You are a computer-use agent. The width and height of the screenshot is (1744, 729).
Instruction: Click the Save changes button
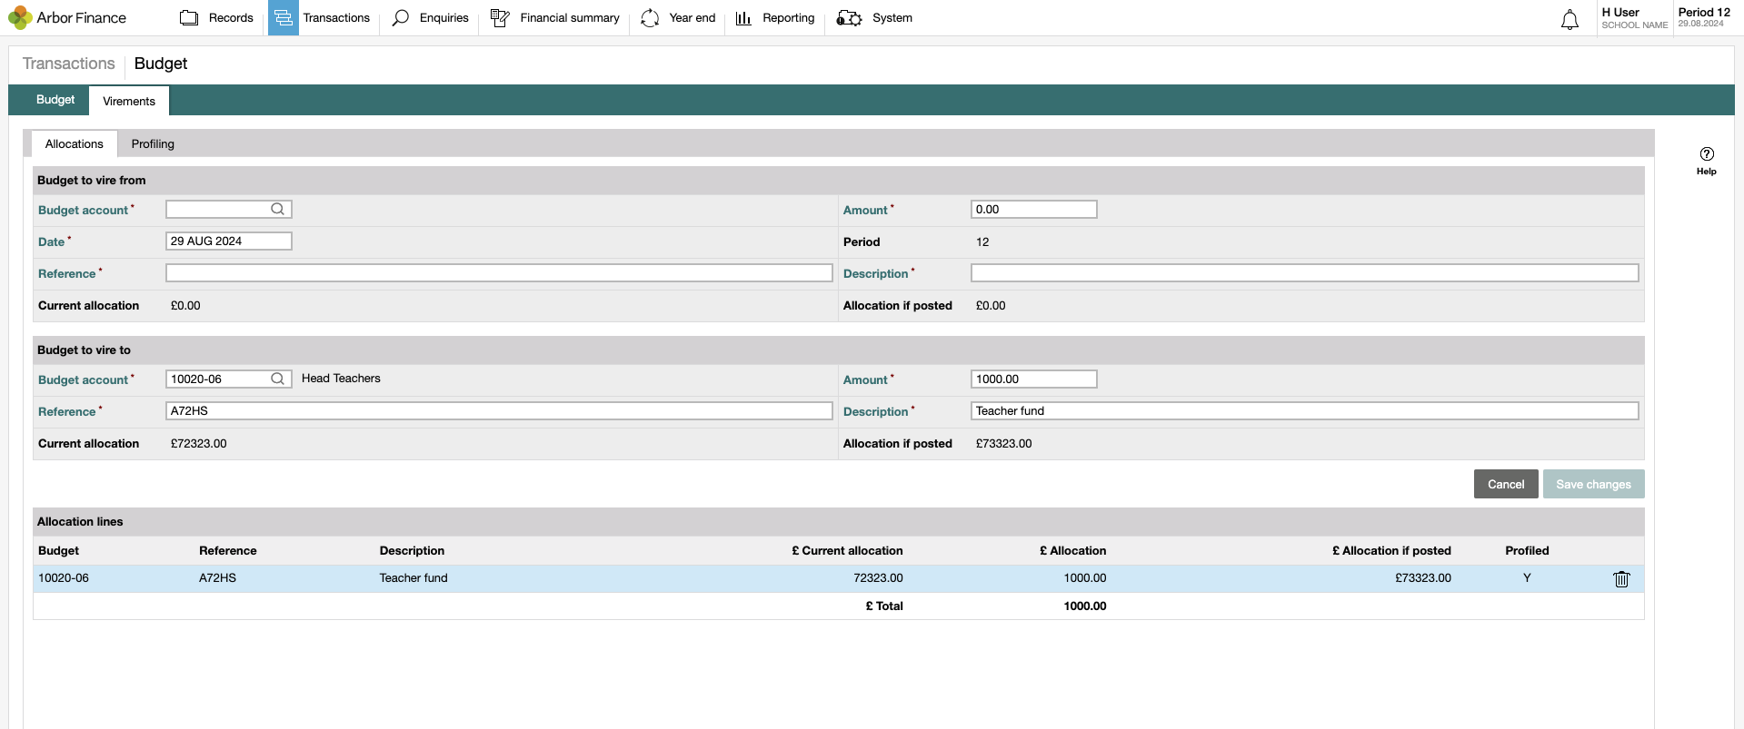pos(1593,484)
